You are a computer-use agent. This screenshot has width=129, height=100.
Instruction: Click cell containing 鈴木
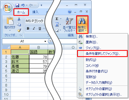click(x=20, y=61)
